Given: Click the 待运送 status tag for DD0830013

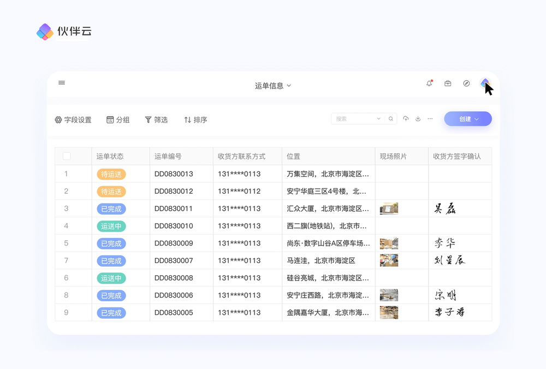Looking at the screenshot, I should [x=111, y=174].
